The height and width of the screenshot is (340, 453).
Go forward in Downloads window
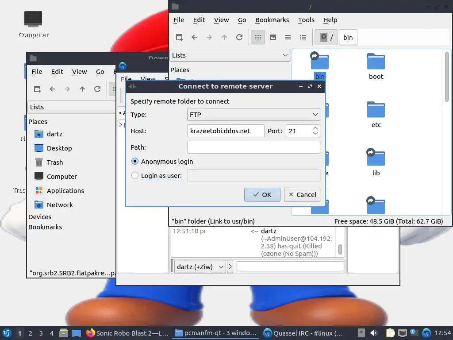(67, 89)
